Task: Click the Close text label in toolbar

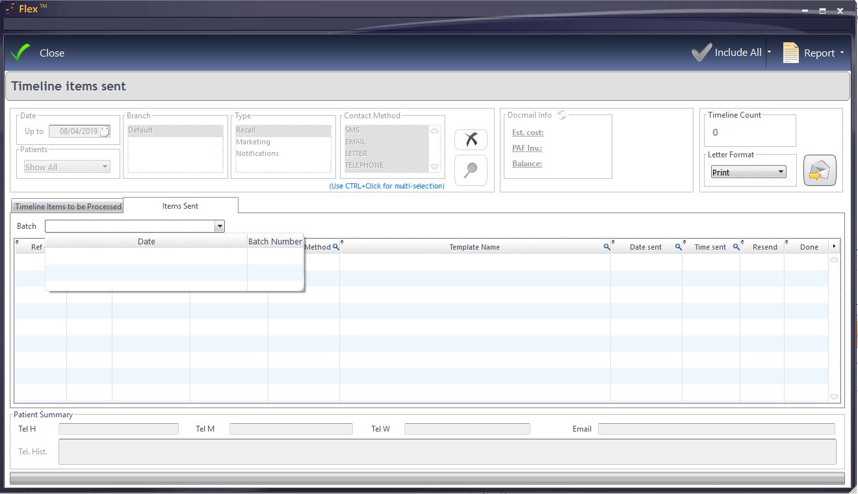Action: (52, 53)
